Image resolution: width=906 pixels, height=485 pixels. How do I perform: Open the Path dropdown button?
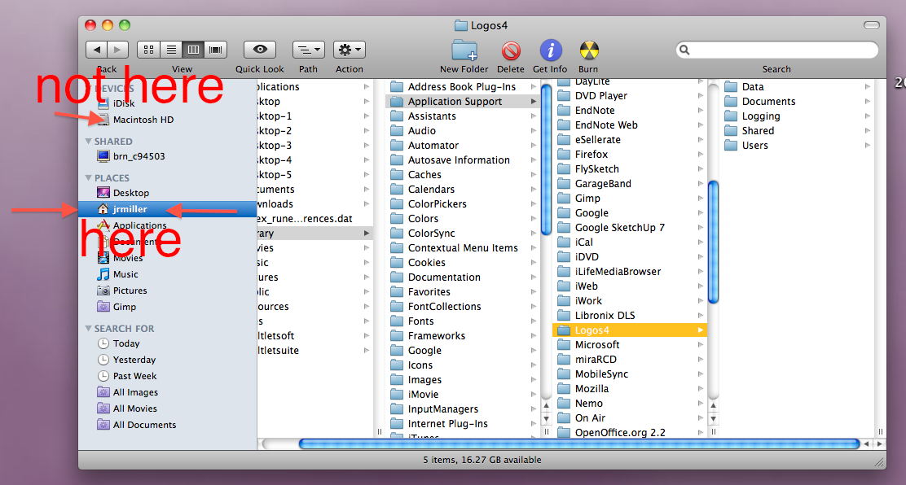point(309,50)
